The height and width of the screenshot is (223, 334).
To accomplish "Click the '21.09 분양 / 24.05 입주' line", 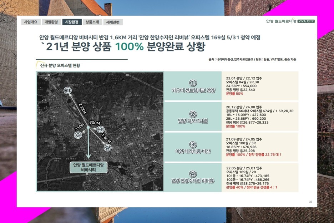I will (x=244, y=139).
